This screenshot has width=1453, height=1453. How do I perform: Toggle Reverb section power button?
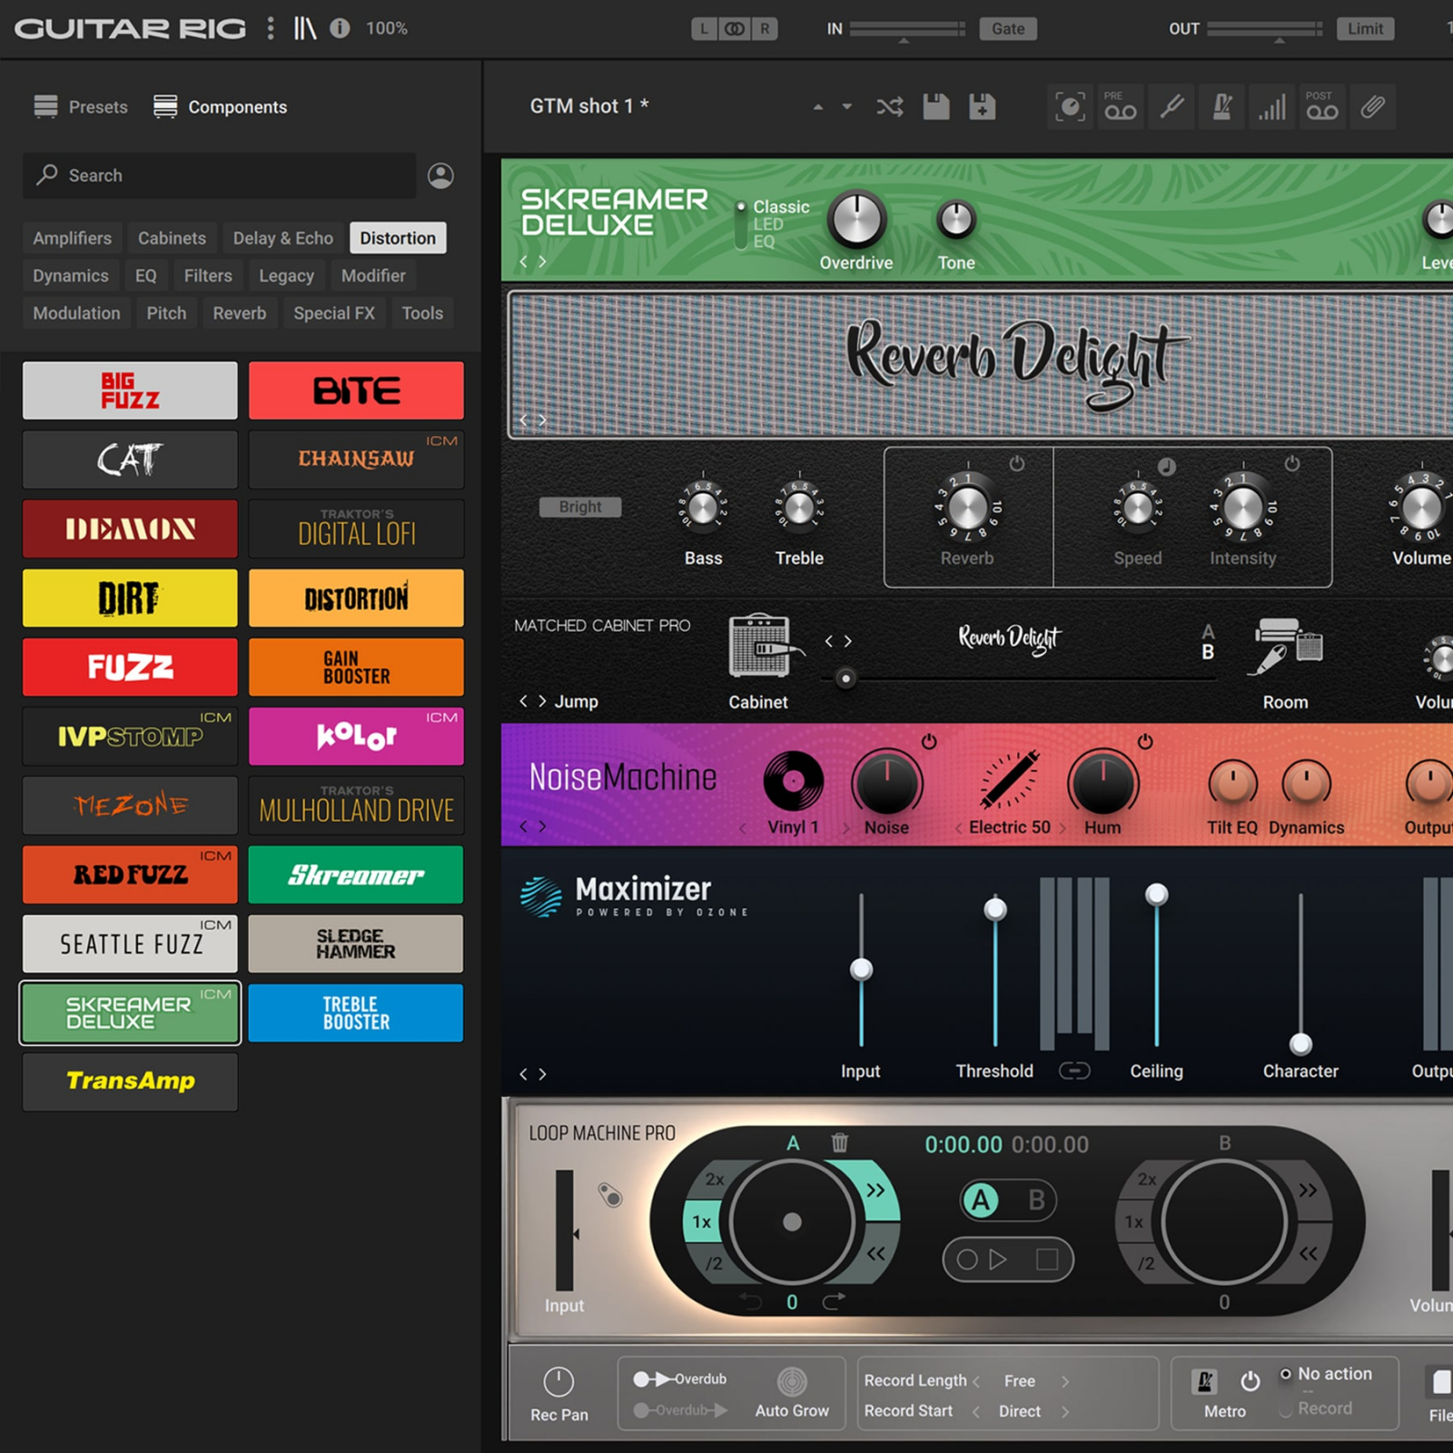click(1017, 464)
